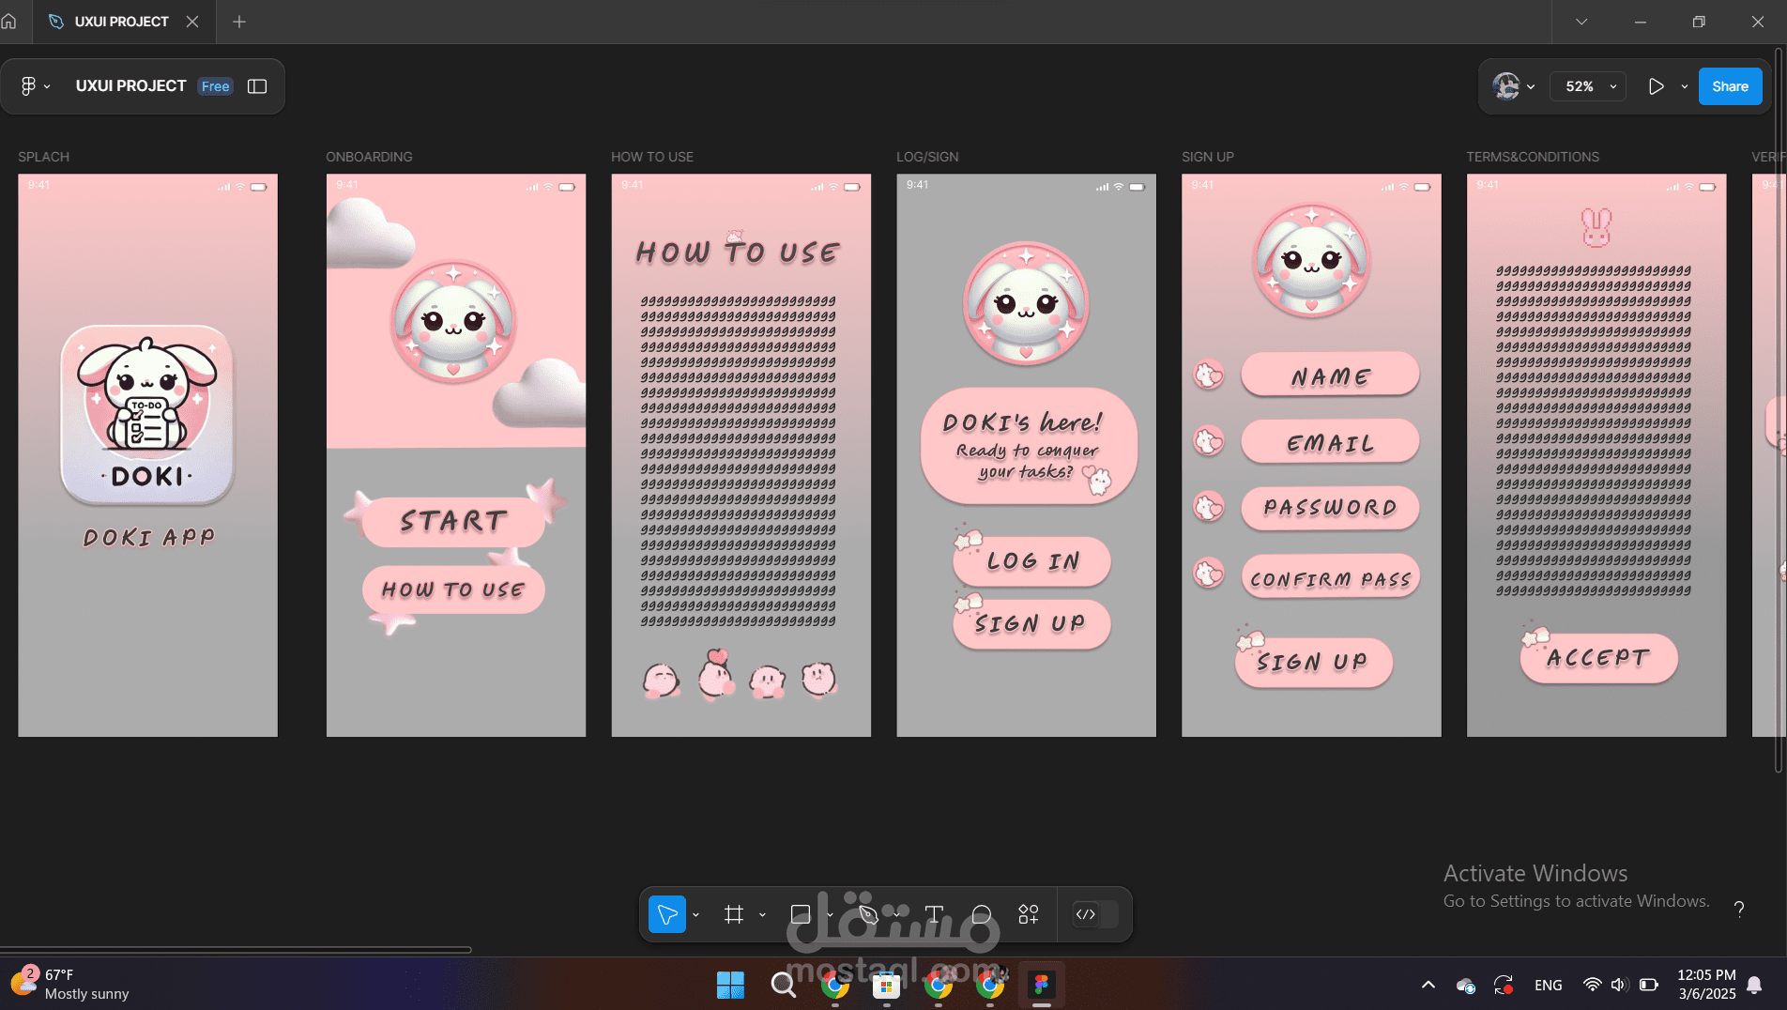Viewport: 1787px width, 1010px height.
Task: Open the Figma taskbar icon
Action: pos(1041,985)
